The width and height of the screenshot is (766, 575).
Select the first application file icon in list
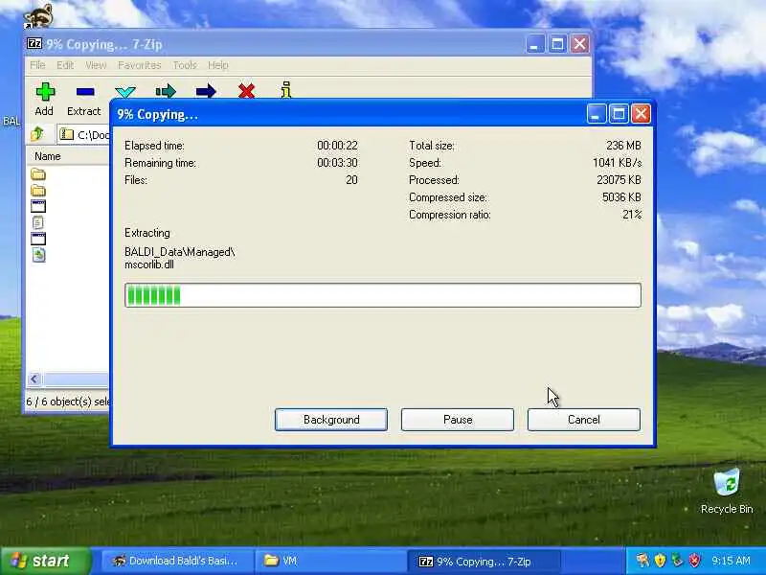[x=38, y=206]
